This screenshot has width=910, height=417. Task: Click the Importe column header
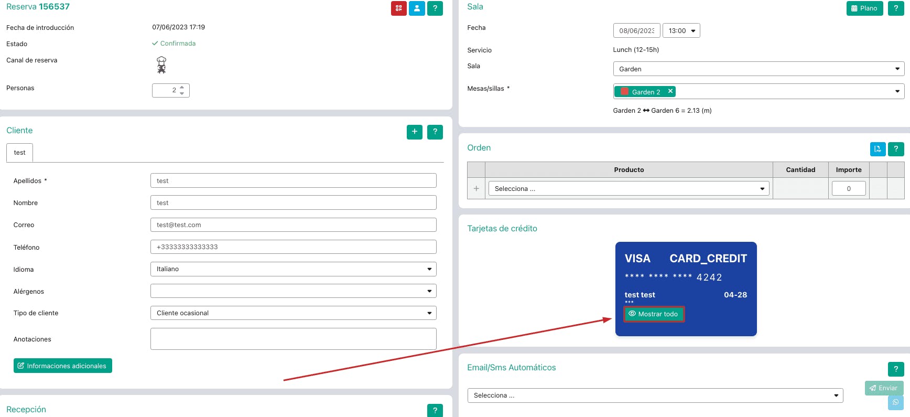coord(849,169)
